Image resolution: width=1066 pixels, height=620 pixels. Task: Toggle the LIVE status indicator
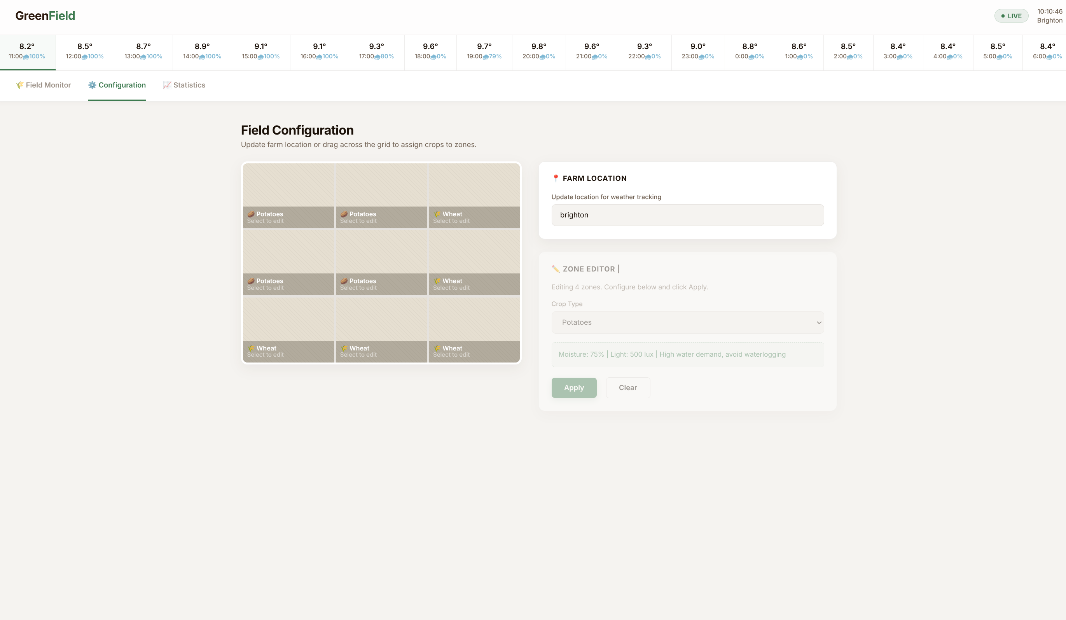[1011, 16]
